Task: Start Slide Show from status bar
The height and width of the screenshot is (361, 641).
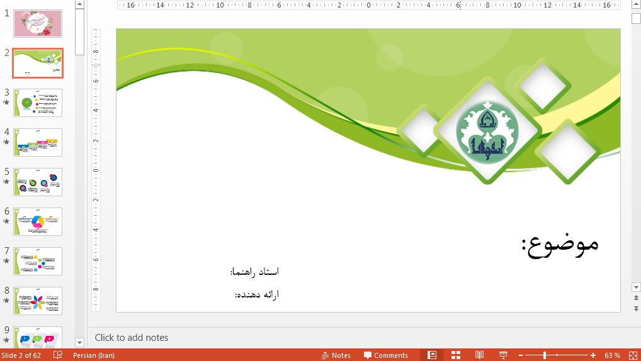Action: click(503, 355)
